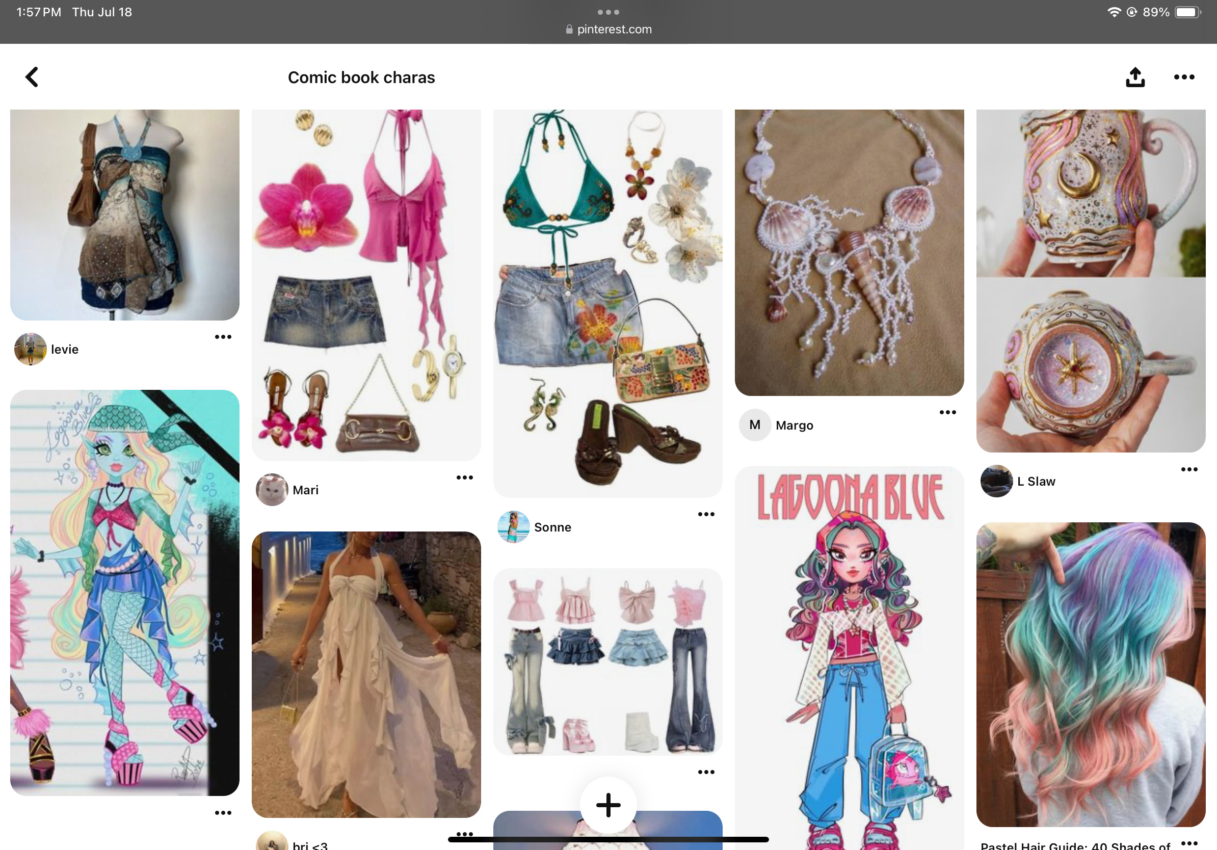Open the Lagoona Blue mermaid drawing pin
Screen dimensions: 1217x850
pos(124,593)
